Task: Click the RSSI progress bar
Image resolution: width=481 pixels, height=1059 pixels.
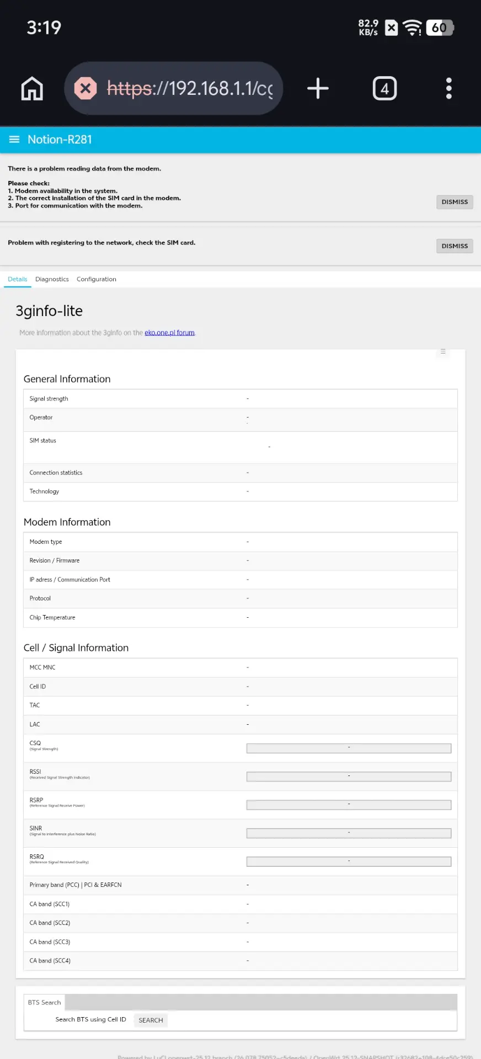Action: (x=349, y=777)
